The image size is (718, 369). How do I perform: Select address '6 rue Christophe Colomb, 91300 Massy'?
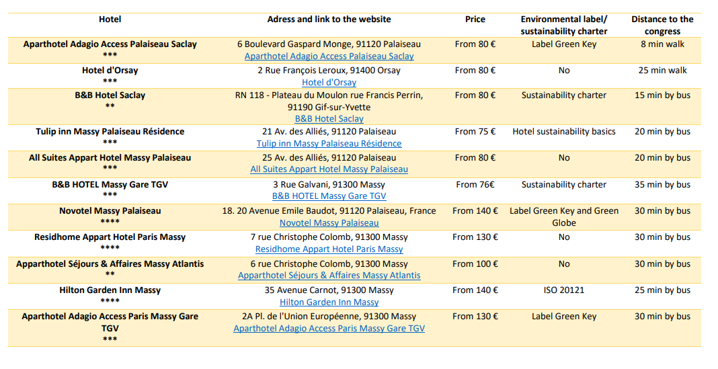click(x=329, y=264)
